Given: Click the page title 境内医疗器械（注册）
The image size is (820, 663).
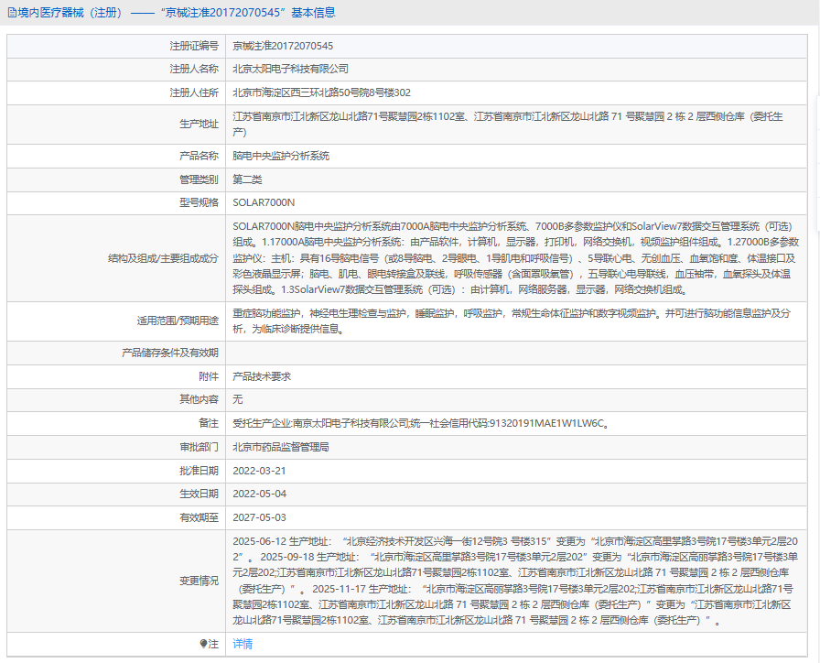Looking at the screenshot, I should 72,13.
